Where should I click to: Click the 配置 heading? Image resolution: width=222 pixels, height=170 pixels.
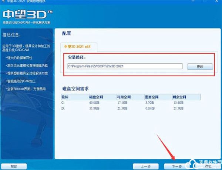67,33
